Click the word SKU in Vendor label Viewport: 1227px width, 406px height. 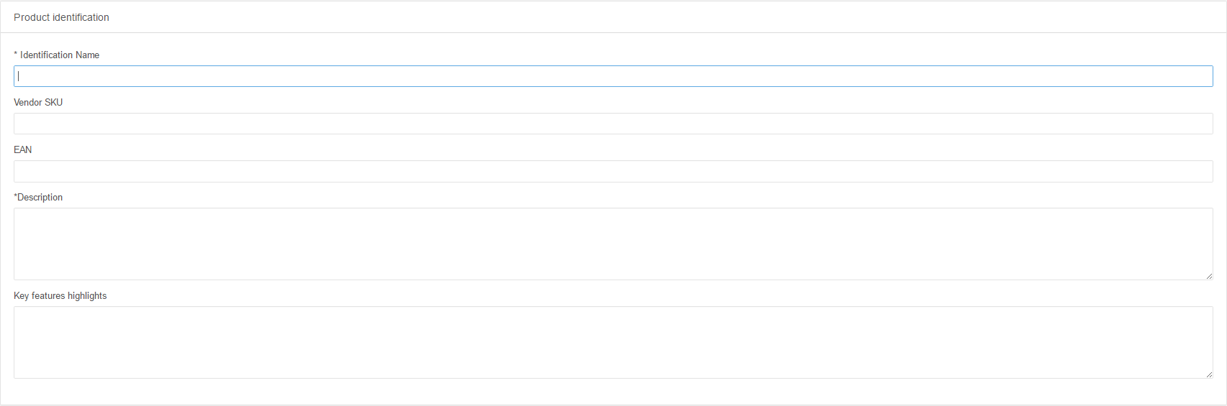[x=54, y=102]
